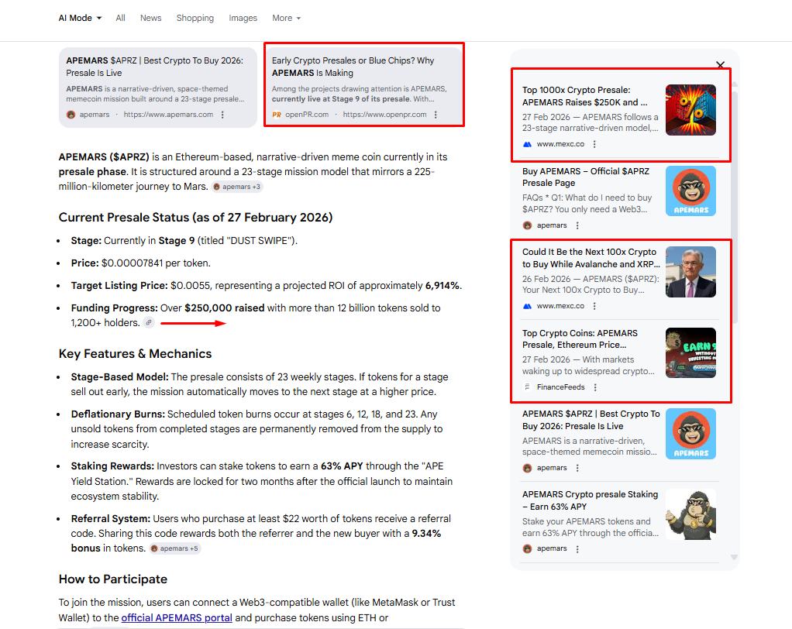Screen dimensions: 792x629
Task: Open options for Top 1000x Crypto Presale result
Action: point(594,144)
